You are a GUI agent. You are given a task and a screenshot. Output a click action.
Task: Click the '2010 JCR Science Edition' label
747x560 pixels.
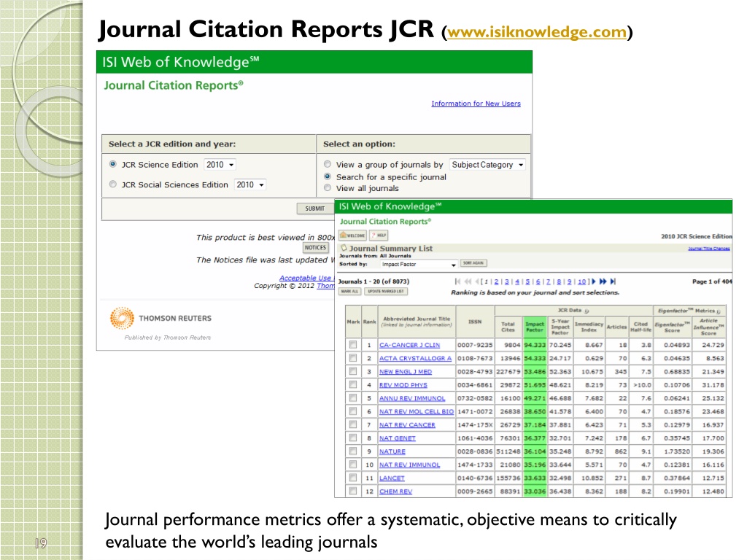coord(696,236)
